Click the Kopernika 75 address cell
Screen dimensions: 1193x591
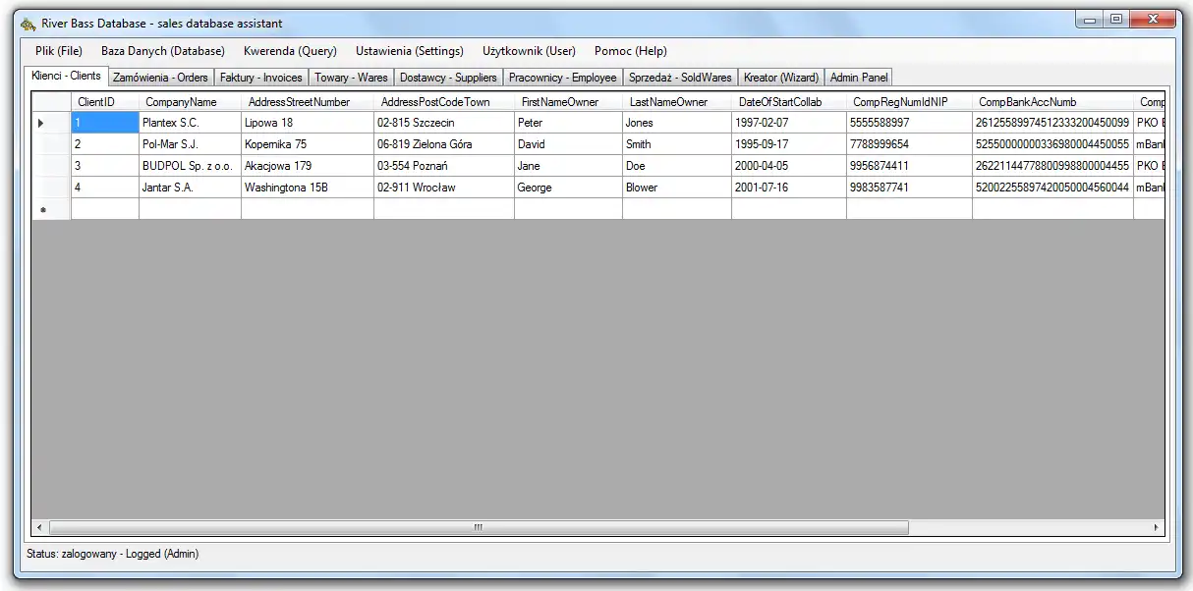point(308,144)
